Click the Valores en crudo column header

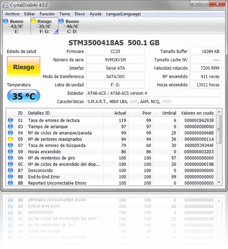click(x=197, y=113)
